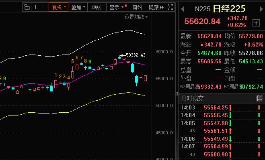Go to next symbol with right arrow

pyautogui.click(x=261, y=9)
